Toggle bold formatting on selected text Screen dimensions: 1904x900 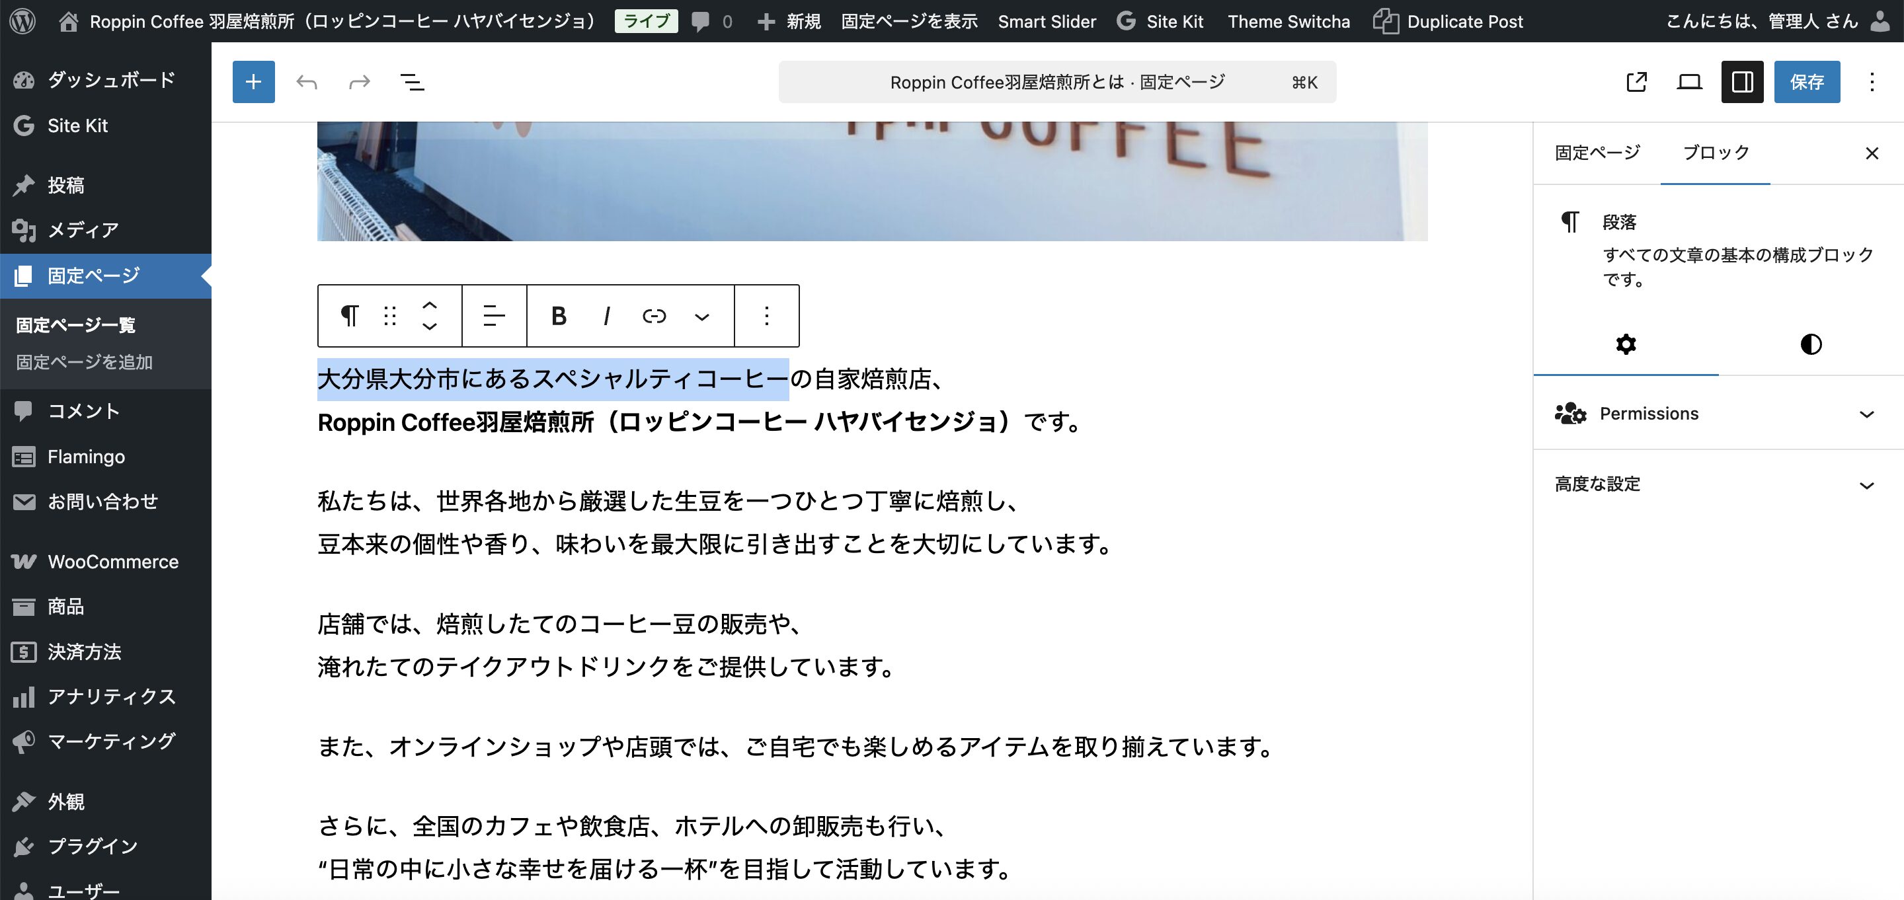pyautogui.click(x=559, y=317)
